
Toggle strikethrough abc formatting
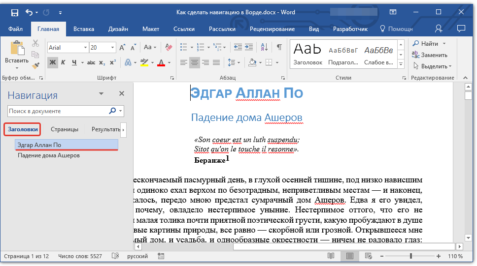coord(91,62)
